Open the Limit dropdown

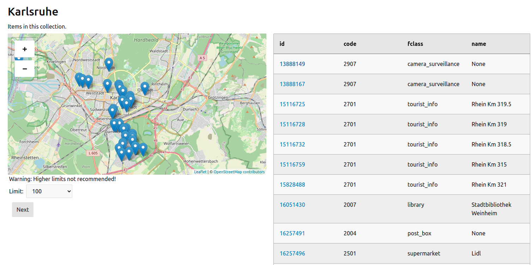pos(49,191)
